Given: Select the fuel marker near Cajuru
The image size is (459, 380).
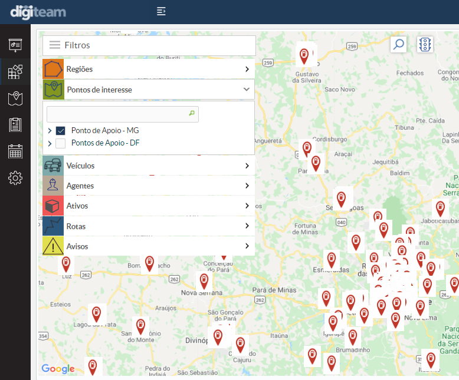Looking at the screenshot, I should [240, 345].
